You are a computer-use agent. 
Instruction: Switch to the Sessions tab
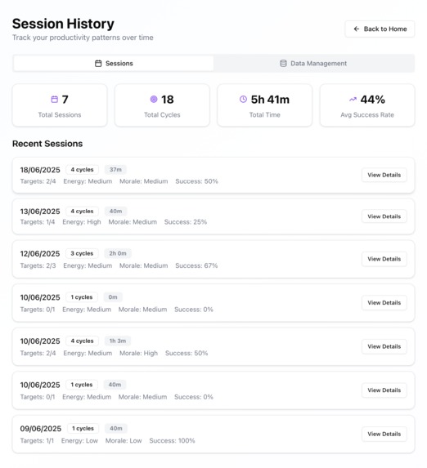tap(114, 63)
